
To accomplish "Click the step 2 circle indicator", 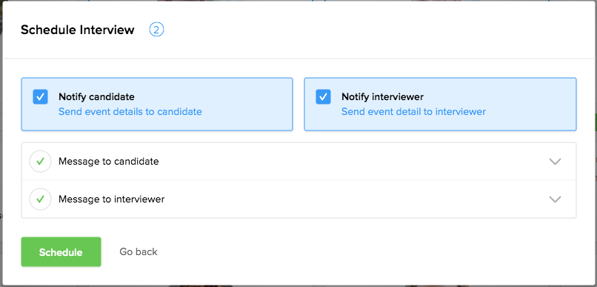I will click(156, 30).
